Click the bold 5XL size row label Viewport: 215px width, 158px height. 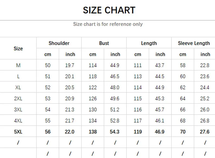pyautogui.click(x=18, y=132)
